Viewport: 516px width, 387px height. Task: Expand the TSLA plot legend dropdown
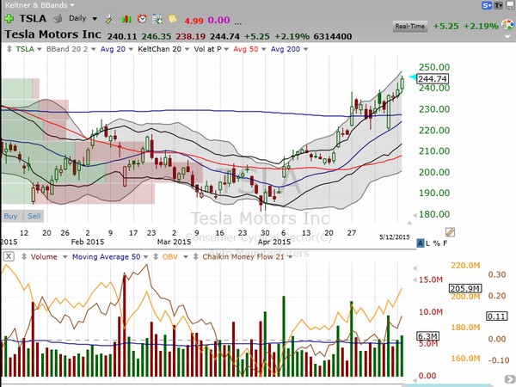pos(40,49)
